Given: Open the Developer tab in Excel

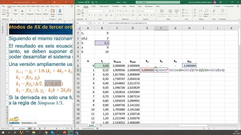Looking at the screenshot, I should [149, 6].
